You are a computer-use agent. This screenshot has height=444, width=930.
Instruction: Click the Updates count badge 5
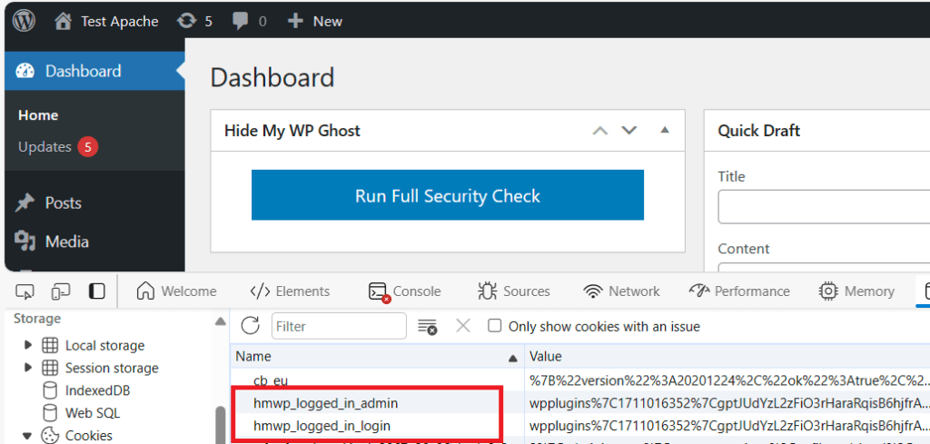(88, 147)
